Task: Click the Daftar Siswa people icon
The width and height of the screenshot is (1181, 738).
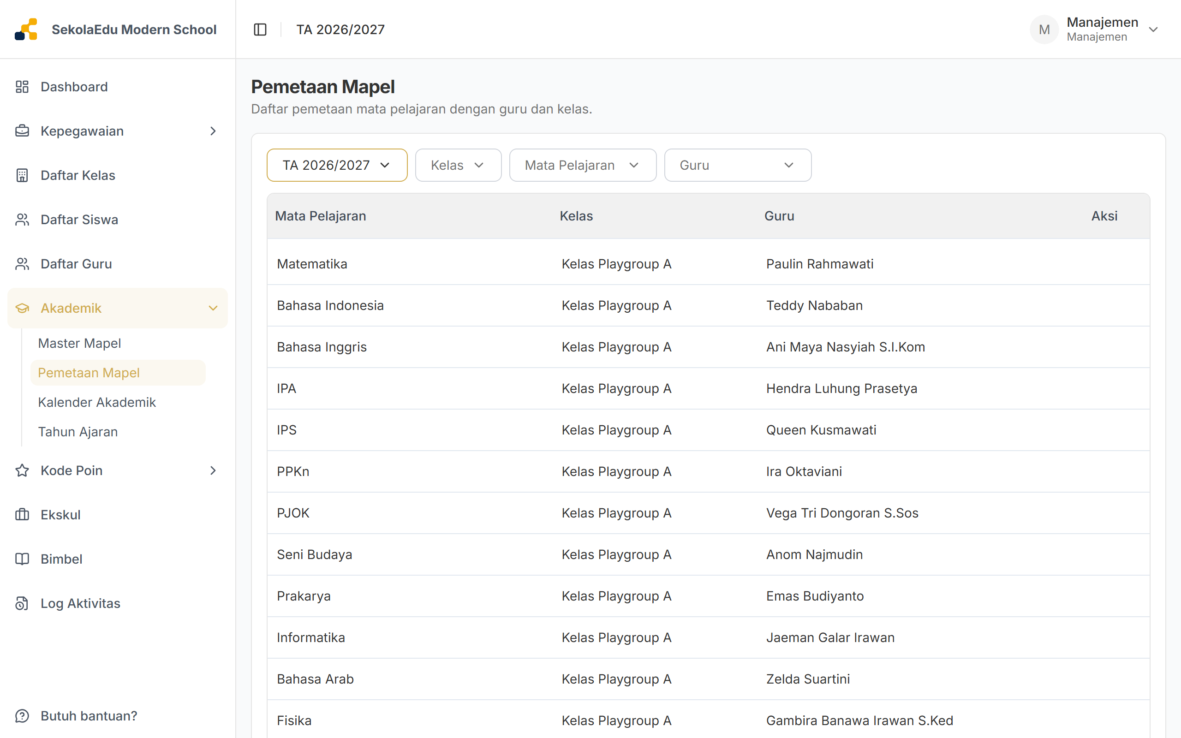Action: click(22, 220)
